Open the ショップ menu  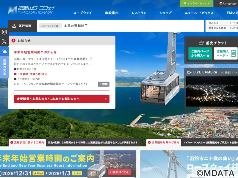[x=165, y=13]
